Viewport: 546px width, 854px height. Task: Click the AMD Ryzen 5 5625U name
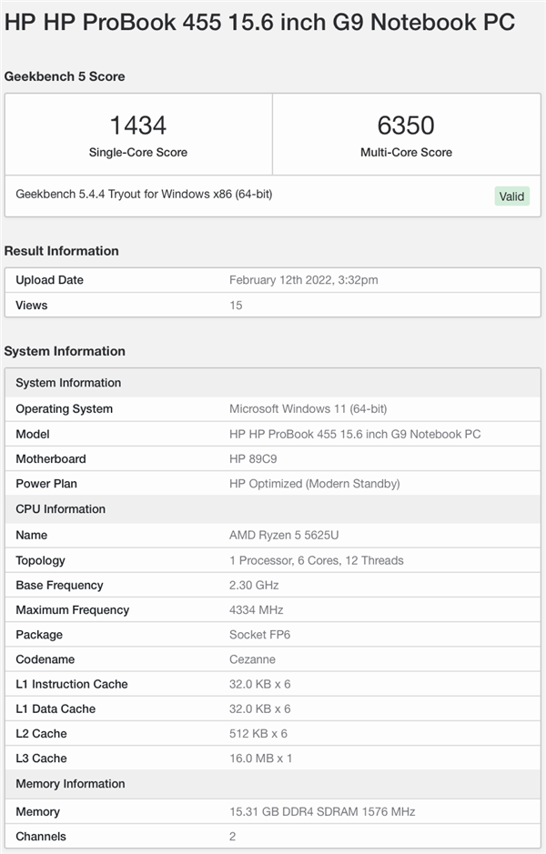(x=284, y=536)
